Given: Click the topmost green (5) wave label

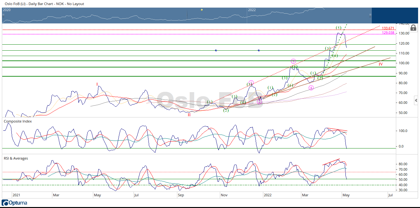Looking at the screenshot, I should click(x=338, y=28).
